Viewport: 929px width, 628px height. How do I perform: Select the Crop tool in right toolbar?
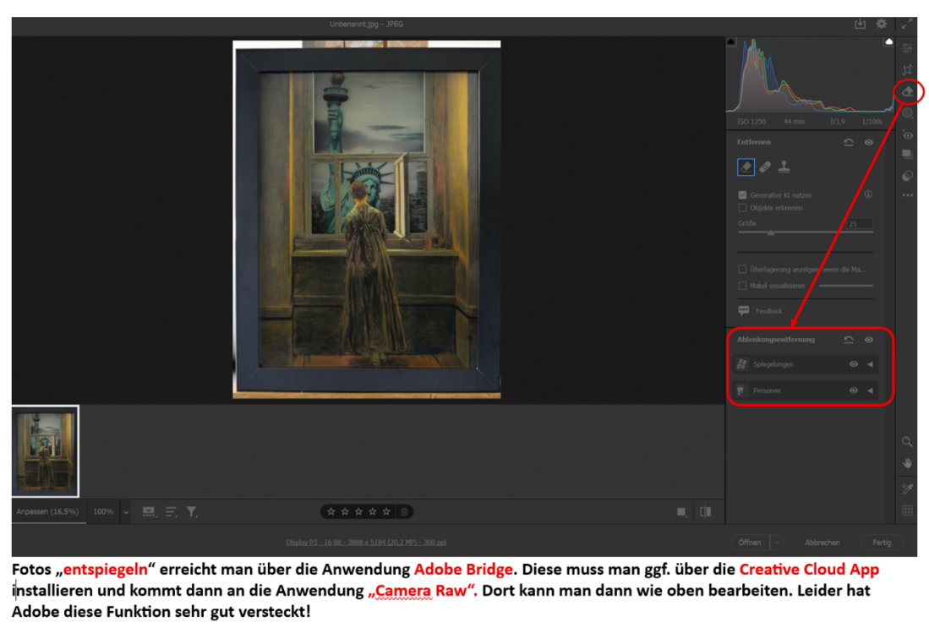907,70
